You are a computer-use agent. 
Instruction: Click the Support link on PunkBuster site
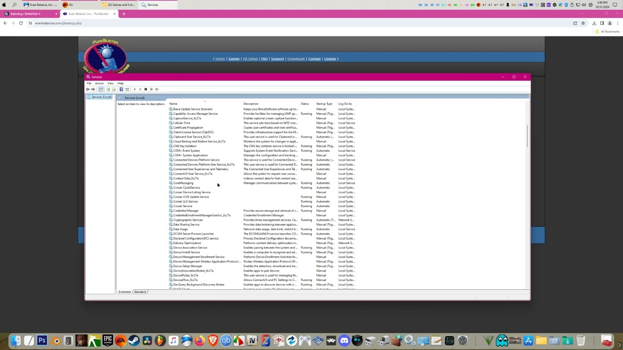[x=277, y=59]
